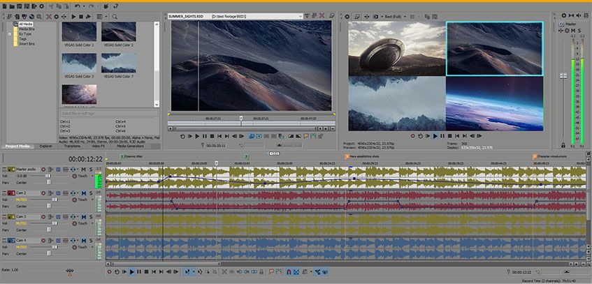Toggle Mute on the Cam 4 track

(x=82, y=240)
